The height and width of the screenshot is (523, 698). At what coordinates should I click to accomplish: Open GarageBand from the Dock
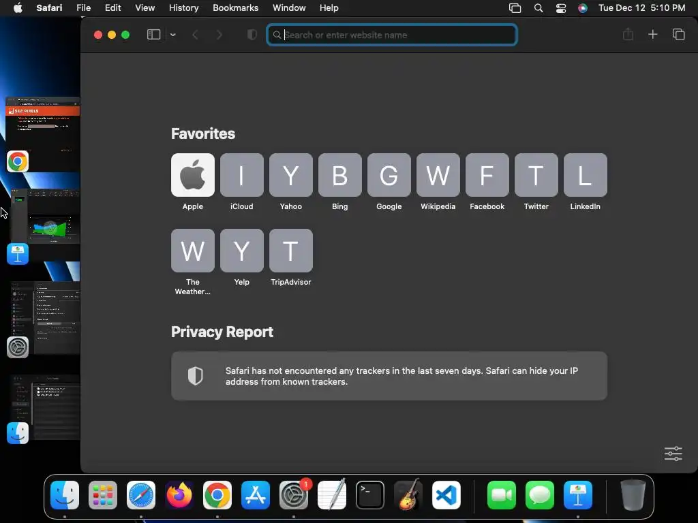(x=408, y=495)
